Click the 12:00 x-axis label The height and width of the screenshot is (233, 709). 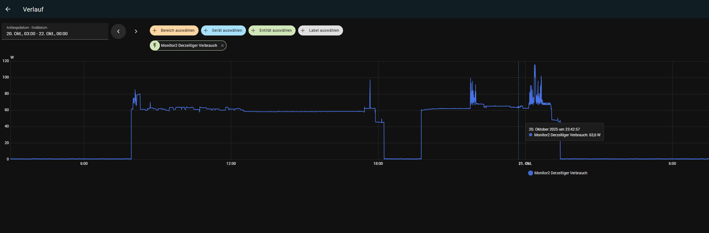click(x=231, y=164)
